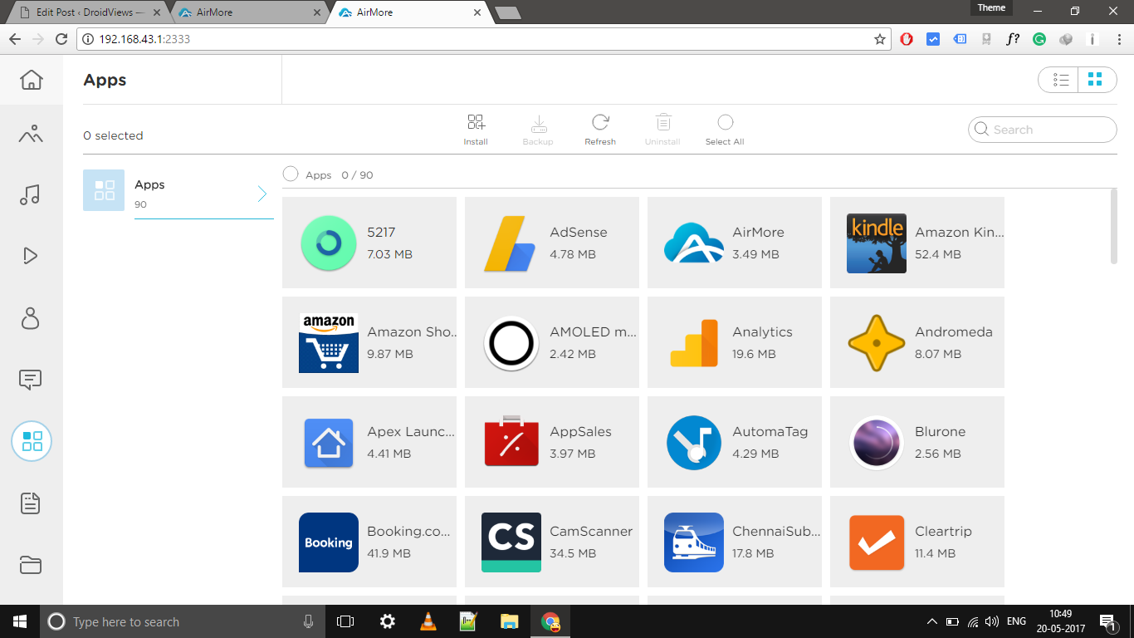Screen dimensions: 1134x638
Task: Bookmark this page with the star icon
Action: tap(880, 39)
